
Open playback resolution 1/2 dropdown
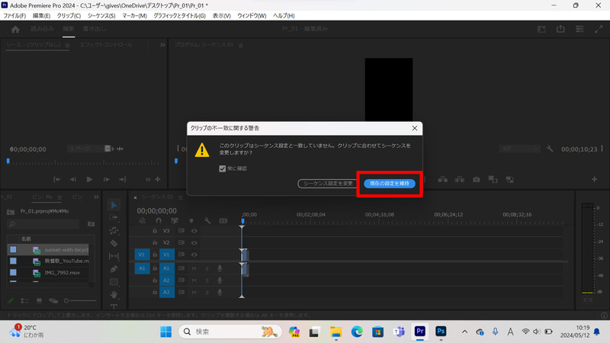519,149
